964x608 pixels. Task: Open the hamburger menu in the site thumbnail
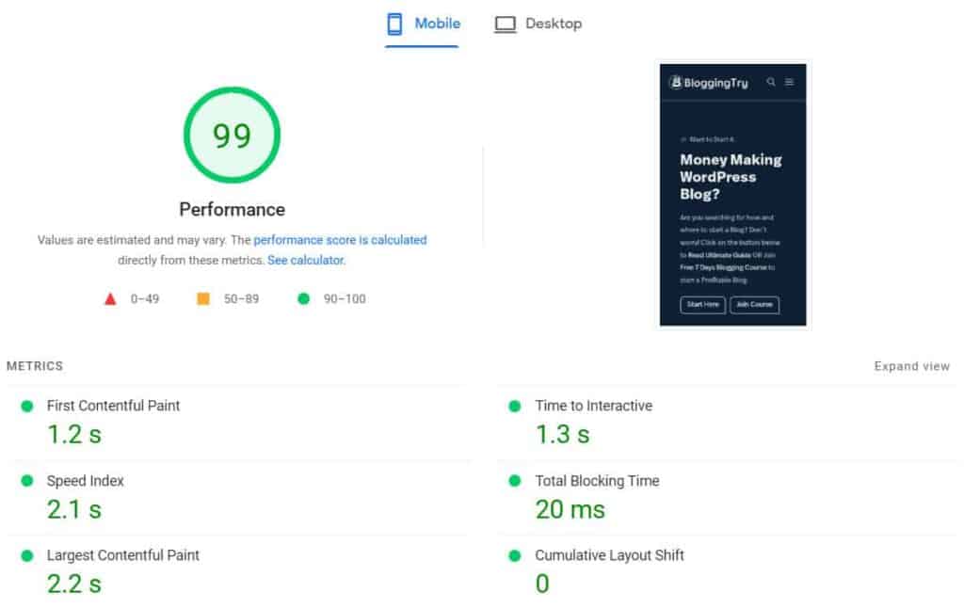pyautogui.click(x=792, y=82)
